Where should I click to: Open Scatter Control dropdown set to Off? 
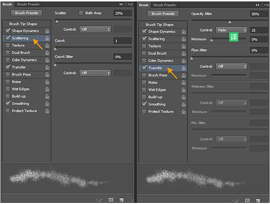pos(95,29)
